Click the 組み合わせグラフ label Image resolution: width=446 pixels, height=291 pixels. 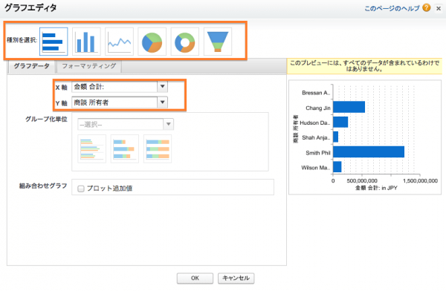pos(43,186)
